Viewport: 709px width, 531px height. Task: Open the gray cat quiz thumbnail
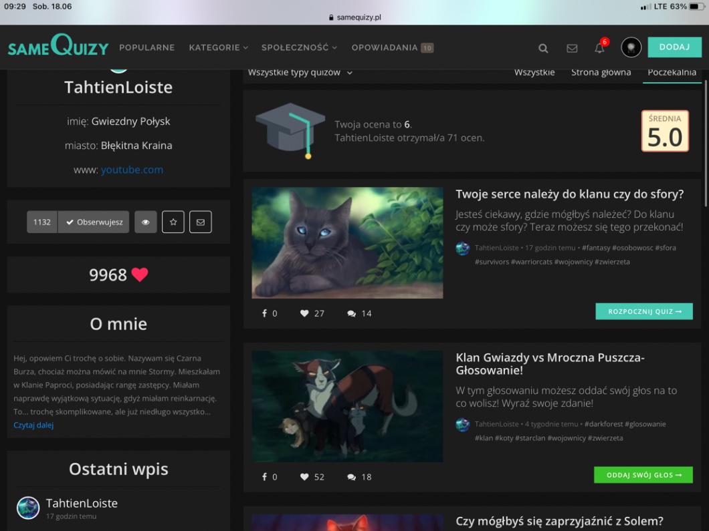click(347, 242)
